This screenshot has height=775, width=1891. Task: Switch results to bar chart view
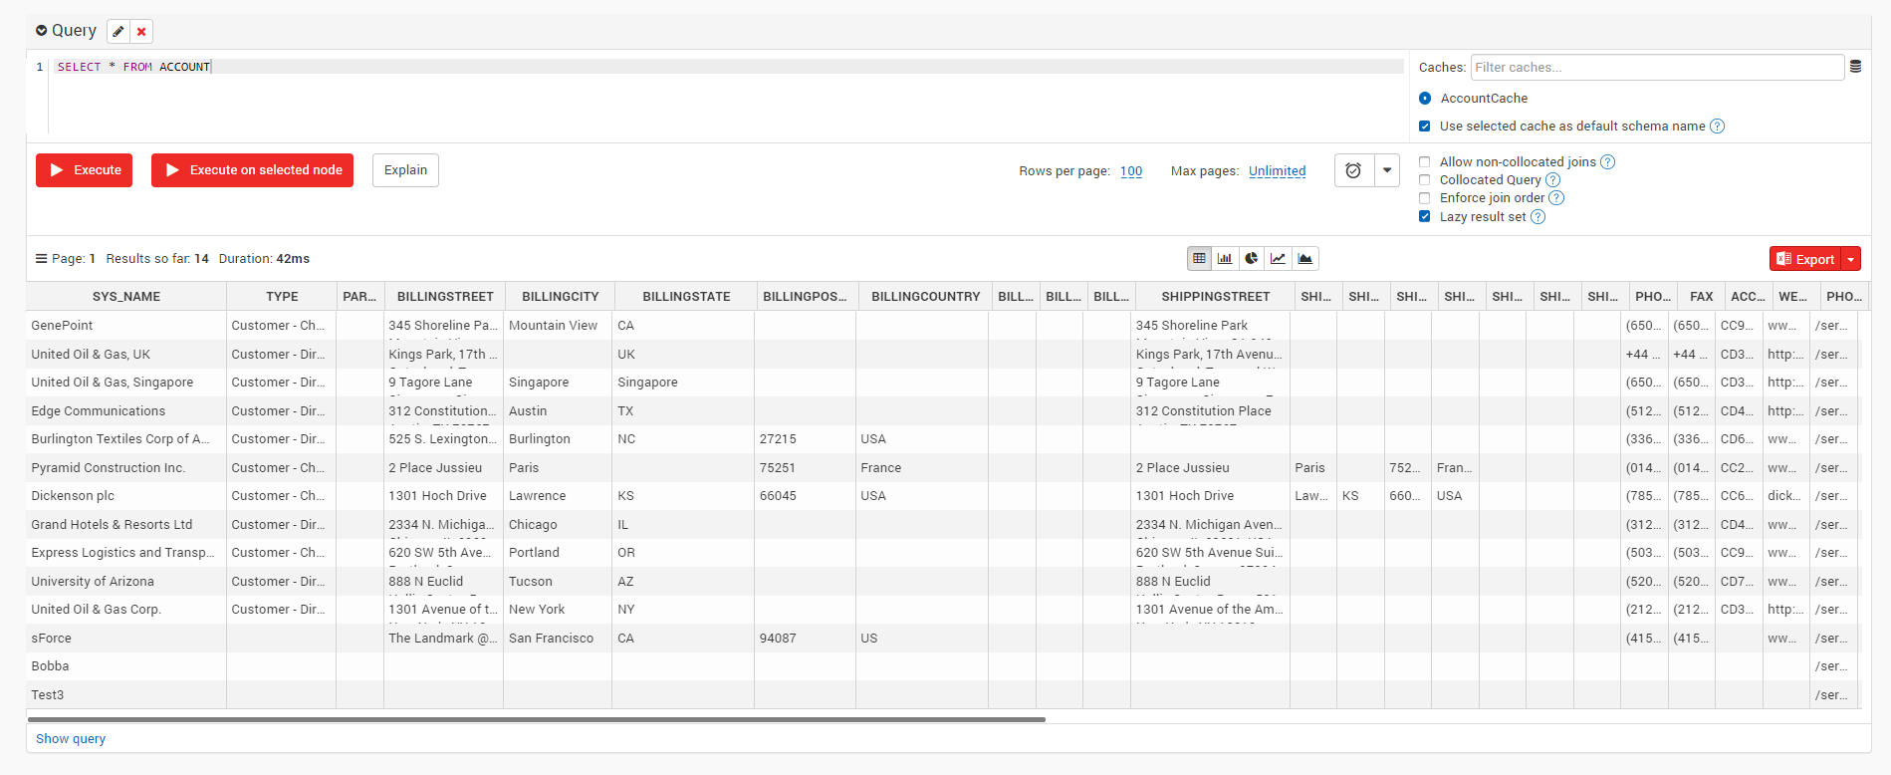[x=1225, y=259]
